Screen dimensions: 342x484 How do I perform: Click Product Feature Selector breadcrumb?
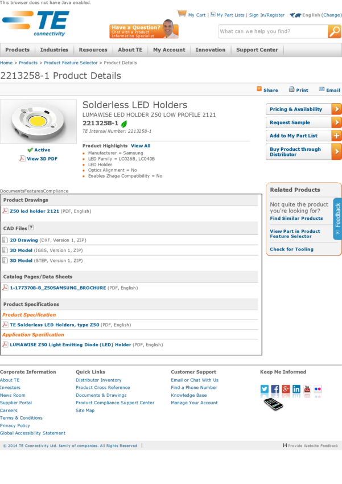point(71,63)
